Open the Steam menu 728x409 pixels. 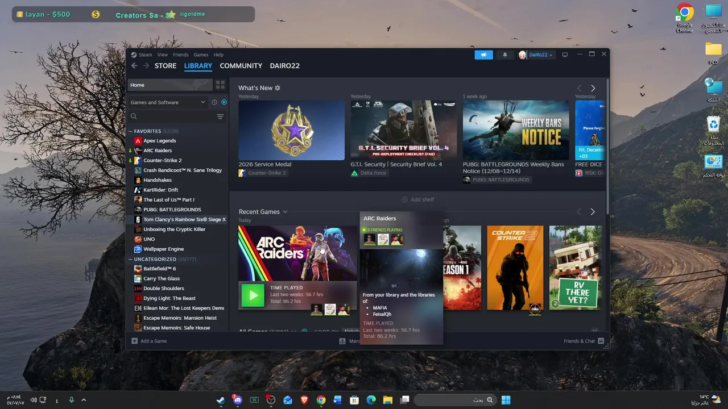(145, 55)
